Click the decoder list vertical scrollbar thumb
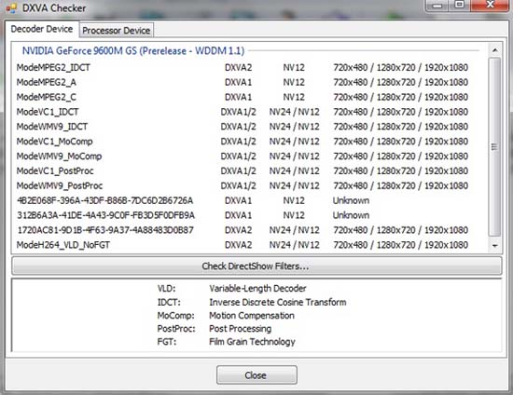513x395 pixels. point(494,146)
